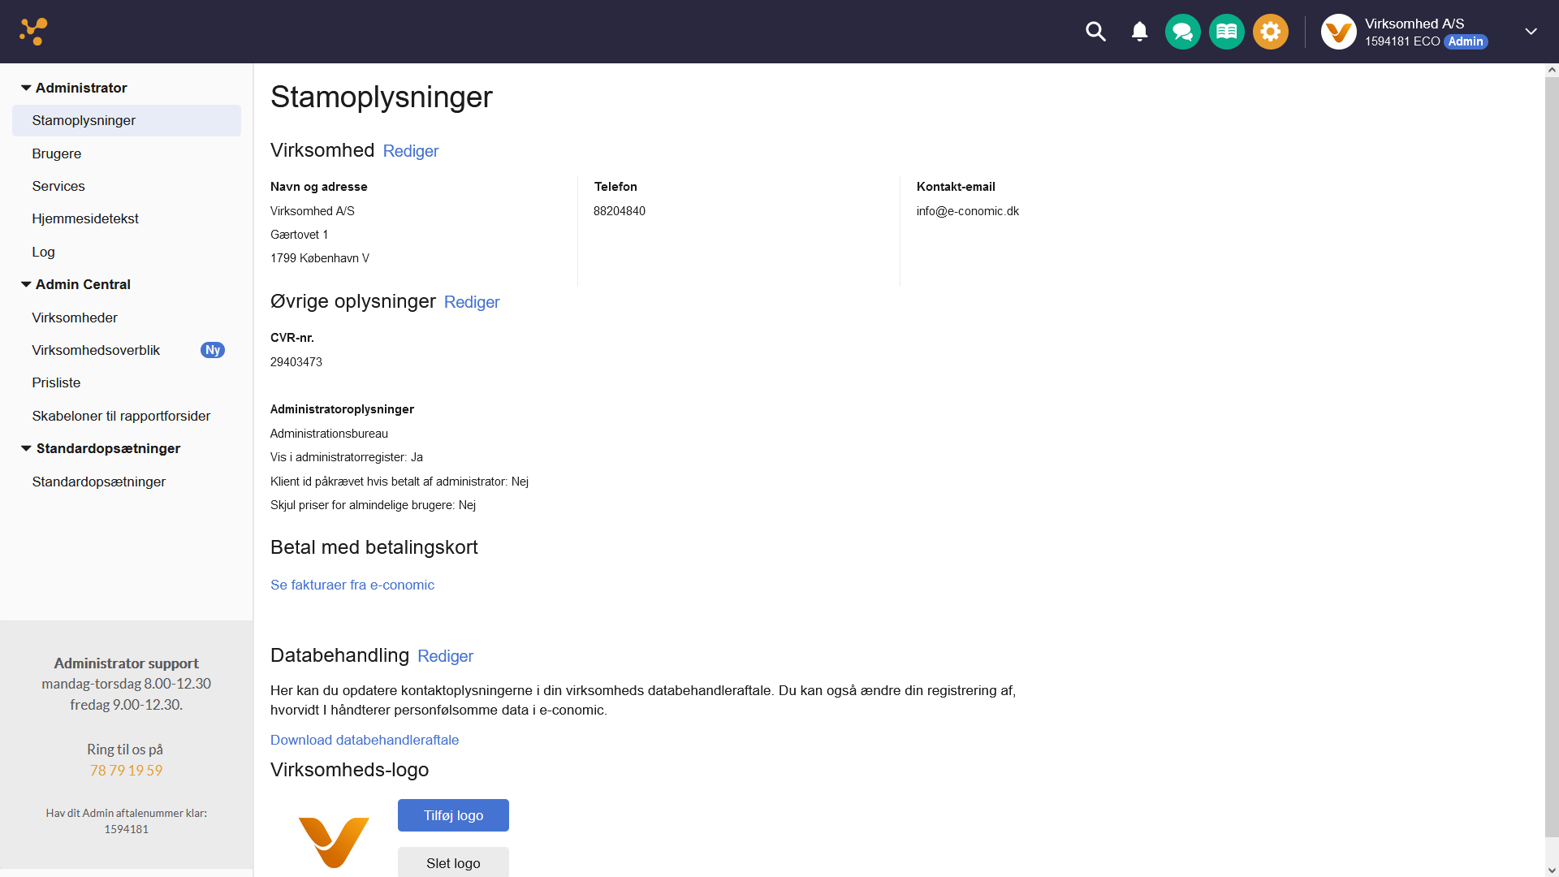Open the Prisliste menu item
This screenshot has height=877, width=1559.
pyautogui.click(x=56, y=382)
